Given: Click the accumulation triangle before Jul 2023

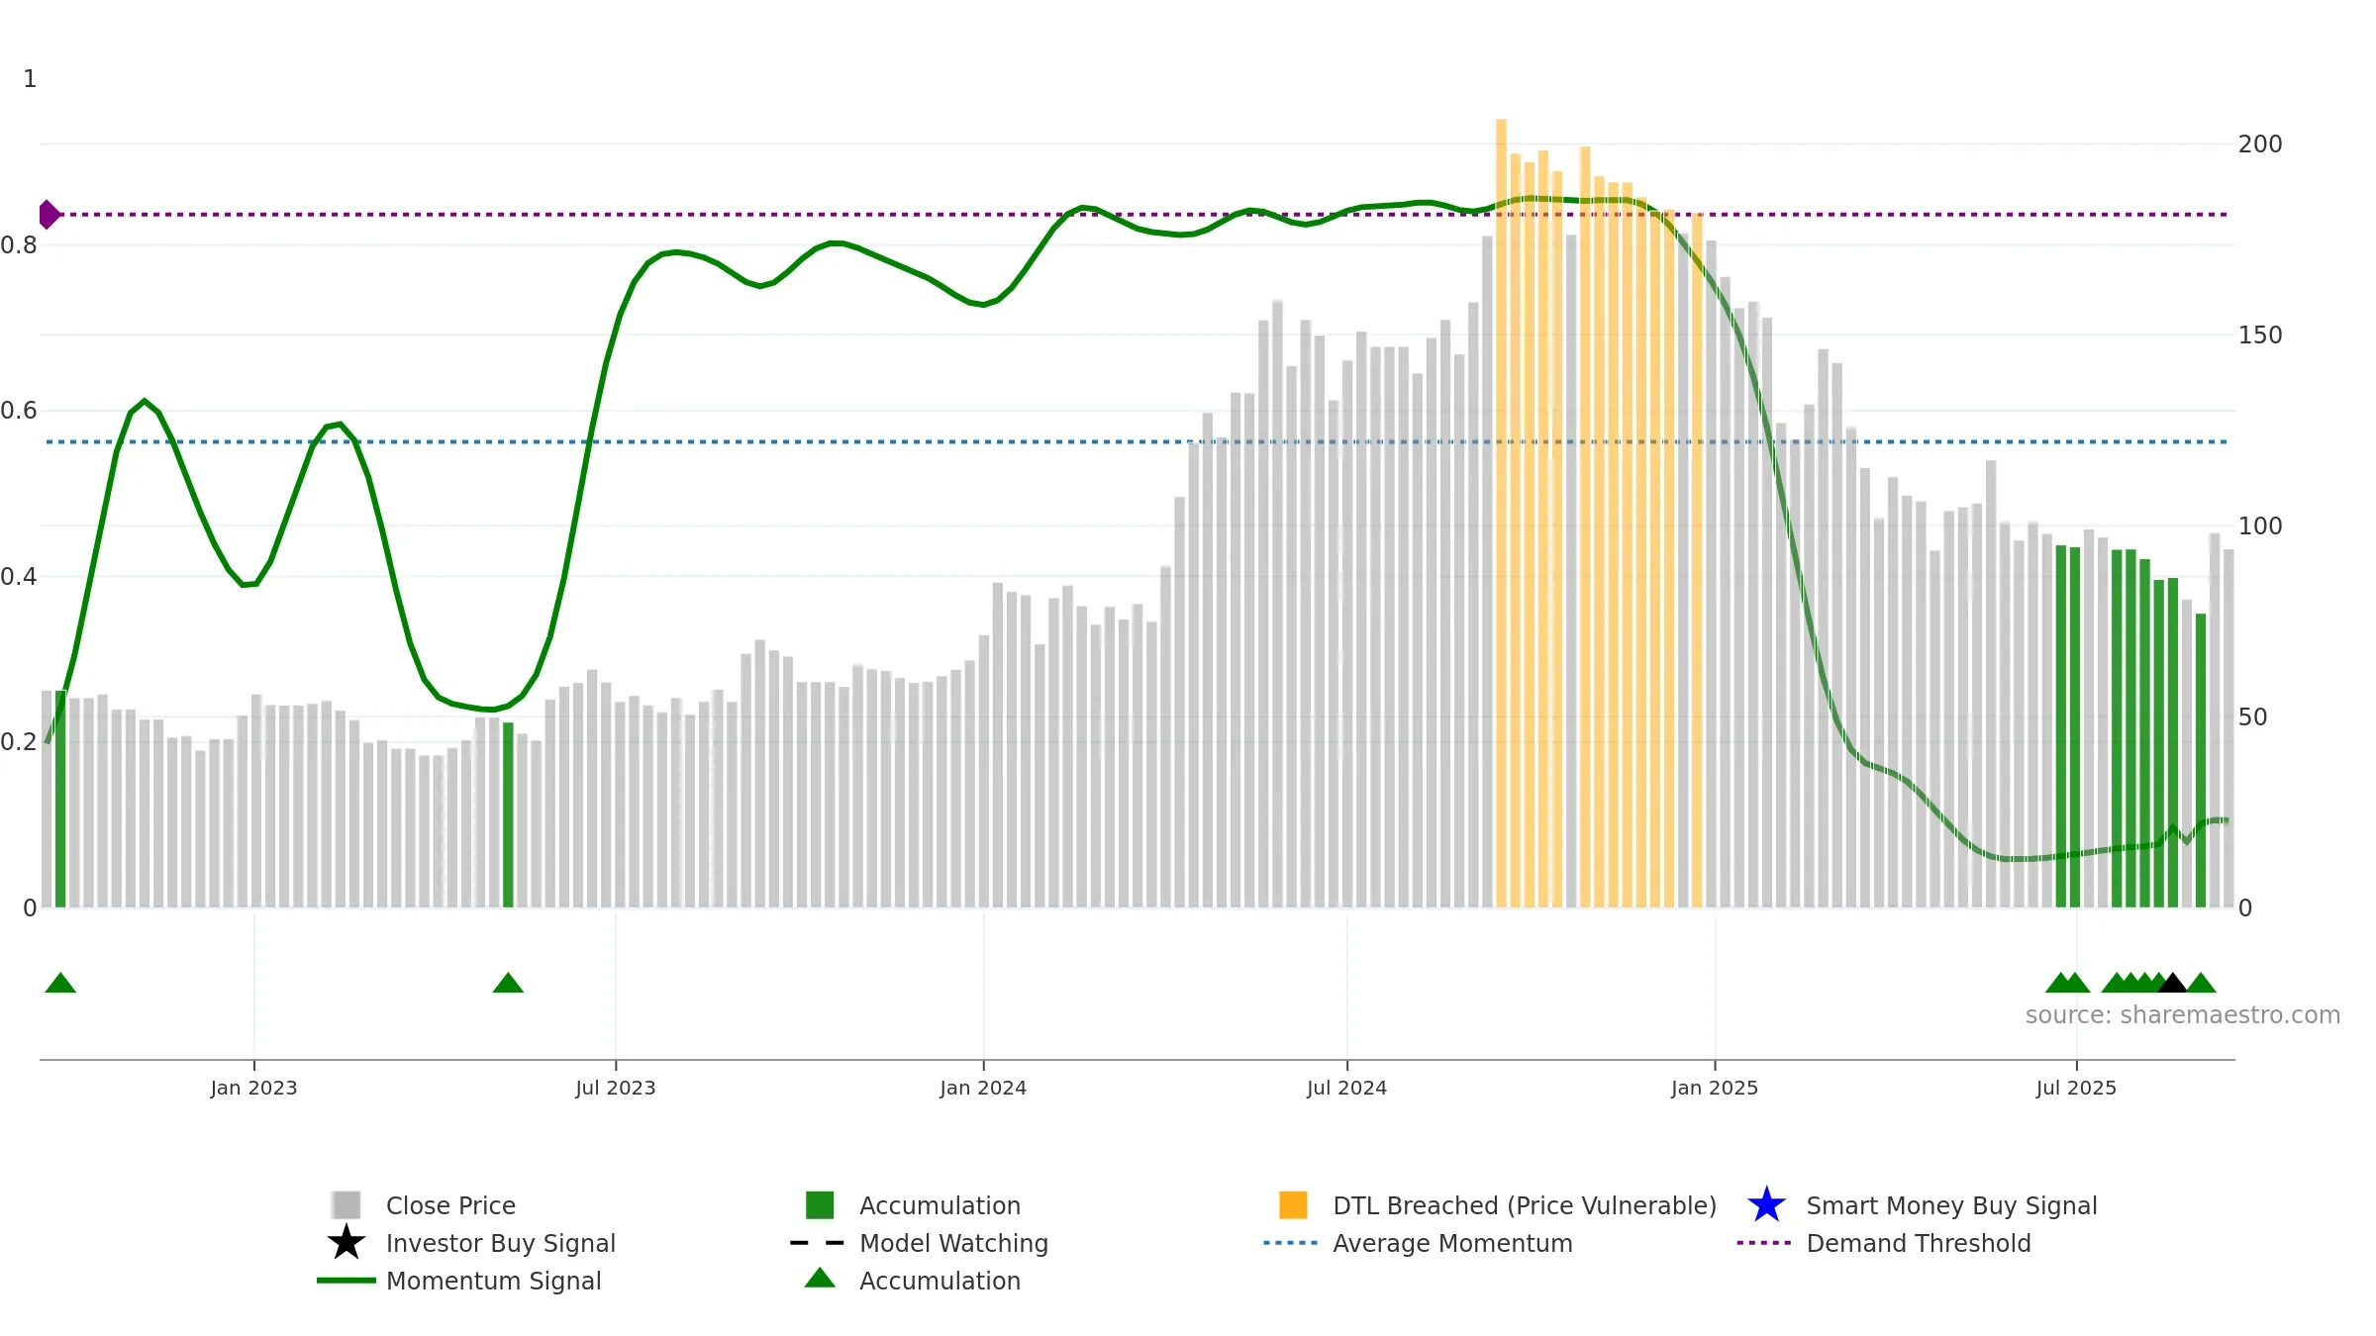Looking at the screenshot, I should pyautogui.click(x=508, y=983).
